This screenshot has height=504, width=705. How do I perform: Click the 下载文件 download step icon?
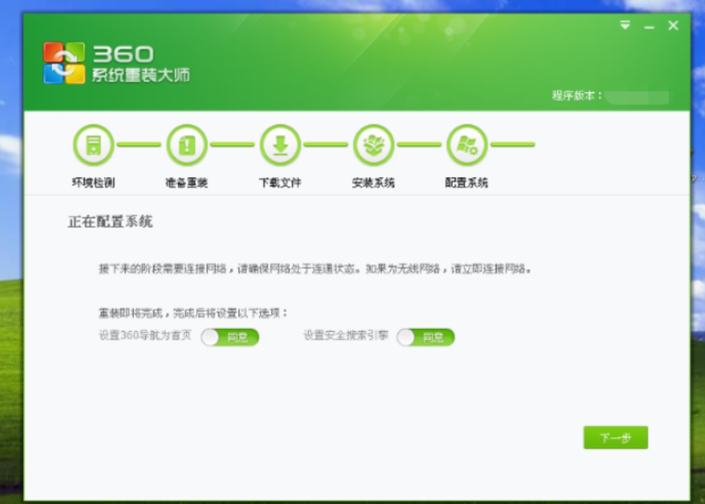tap(279, 144)
